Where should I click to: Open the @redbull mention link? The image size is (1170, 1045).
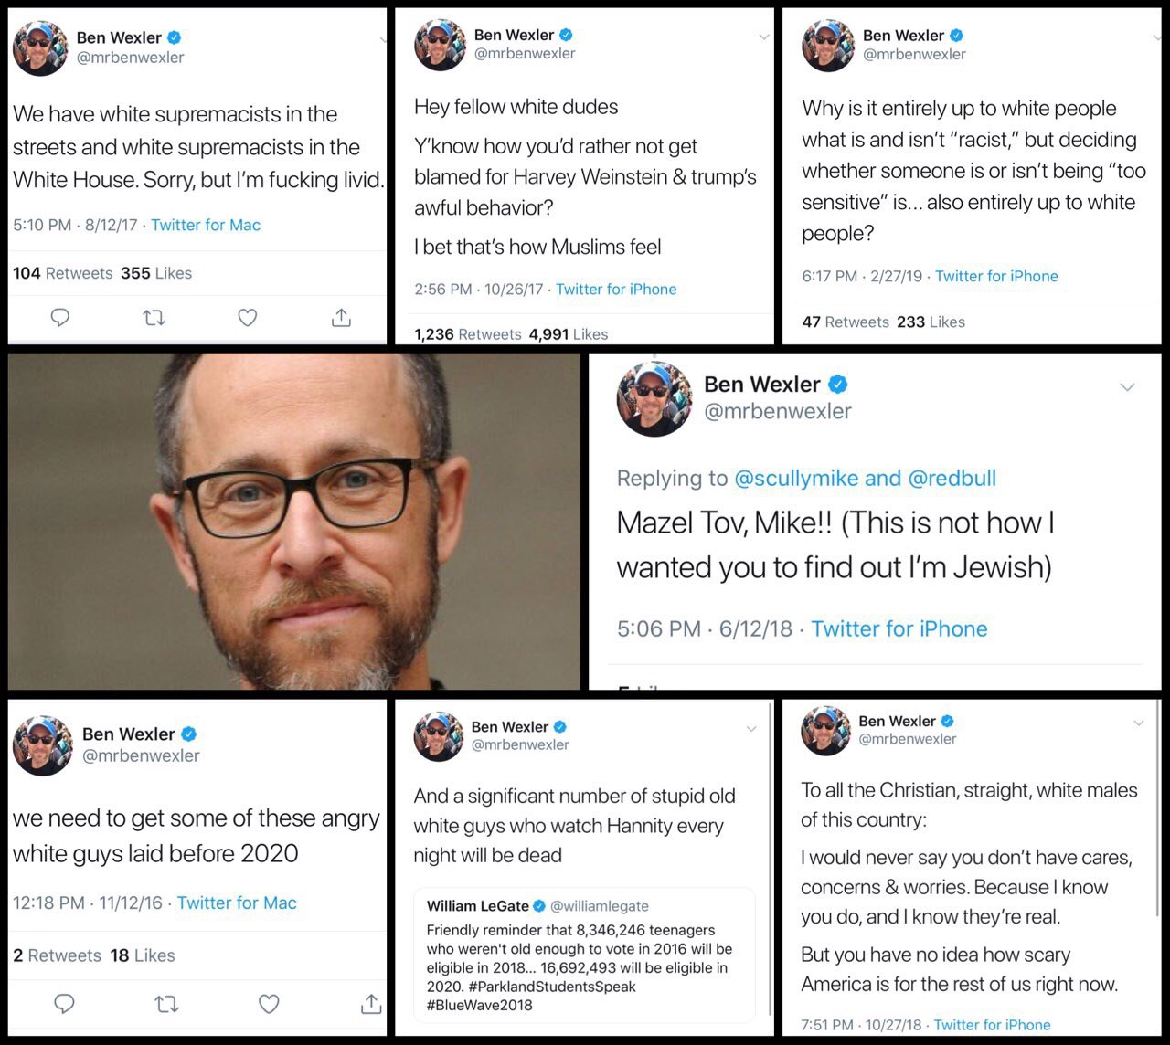tap(952, 478)
